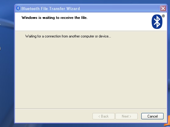Image resolution: width=170 pixels, height=127 pixels.
Task: Click the 'Waiting for a connection' status text
Action: 68,36
